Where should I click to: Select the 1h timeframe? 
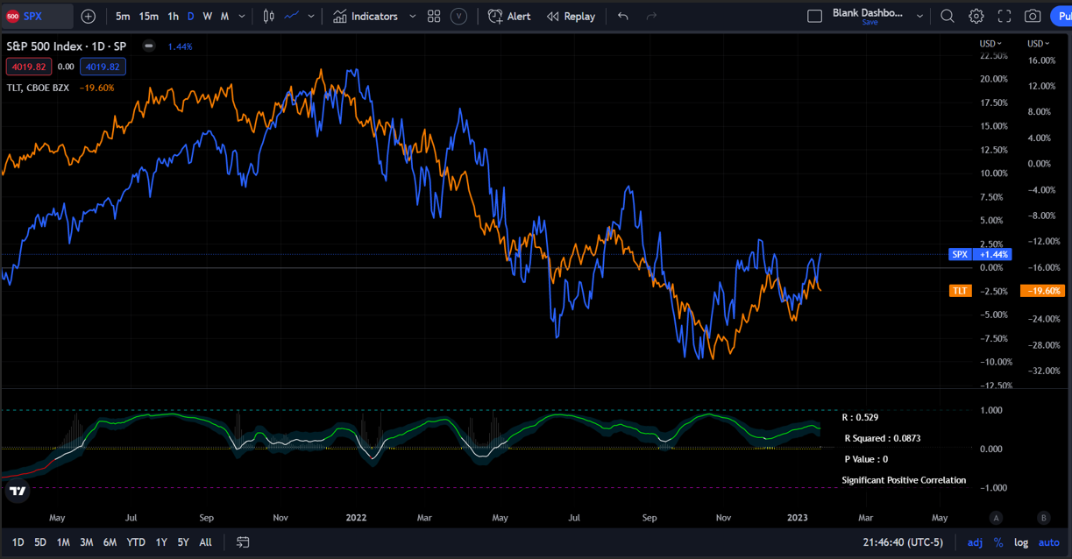[174, 16]
